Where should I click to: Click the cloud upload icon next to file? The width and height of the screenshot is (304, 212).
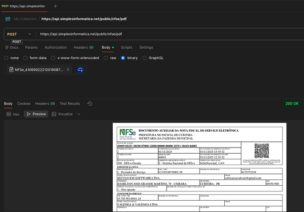point(81,70)
